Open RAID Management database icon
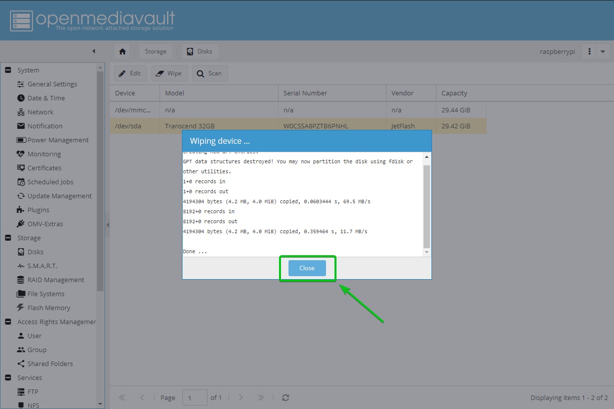 [21, 280]
